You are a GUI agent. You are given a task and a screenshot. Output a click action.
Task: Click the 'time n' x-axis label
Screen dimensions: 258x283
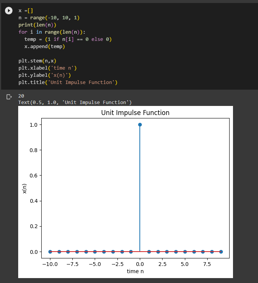pos(135,271)
